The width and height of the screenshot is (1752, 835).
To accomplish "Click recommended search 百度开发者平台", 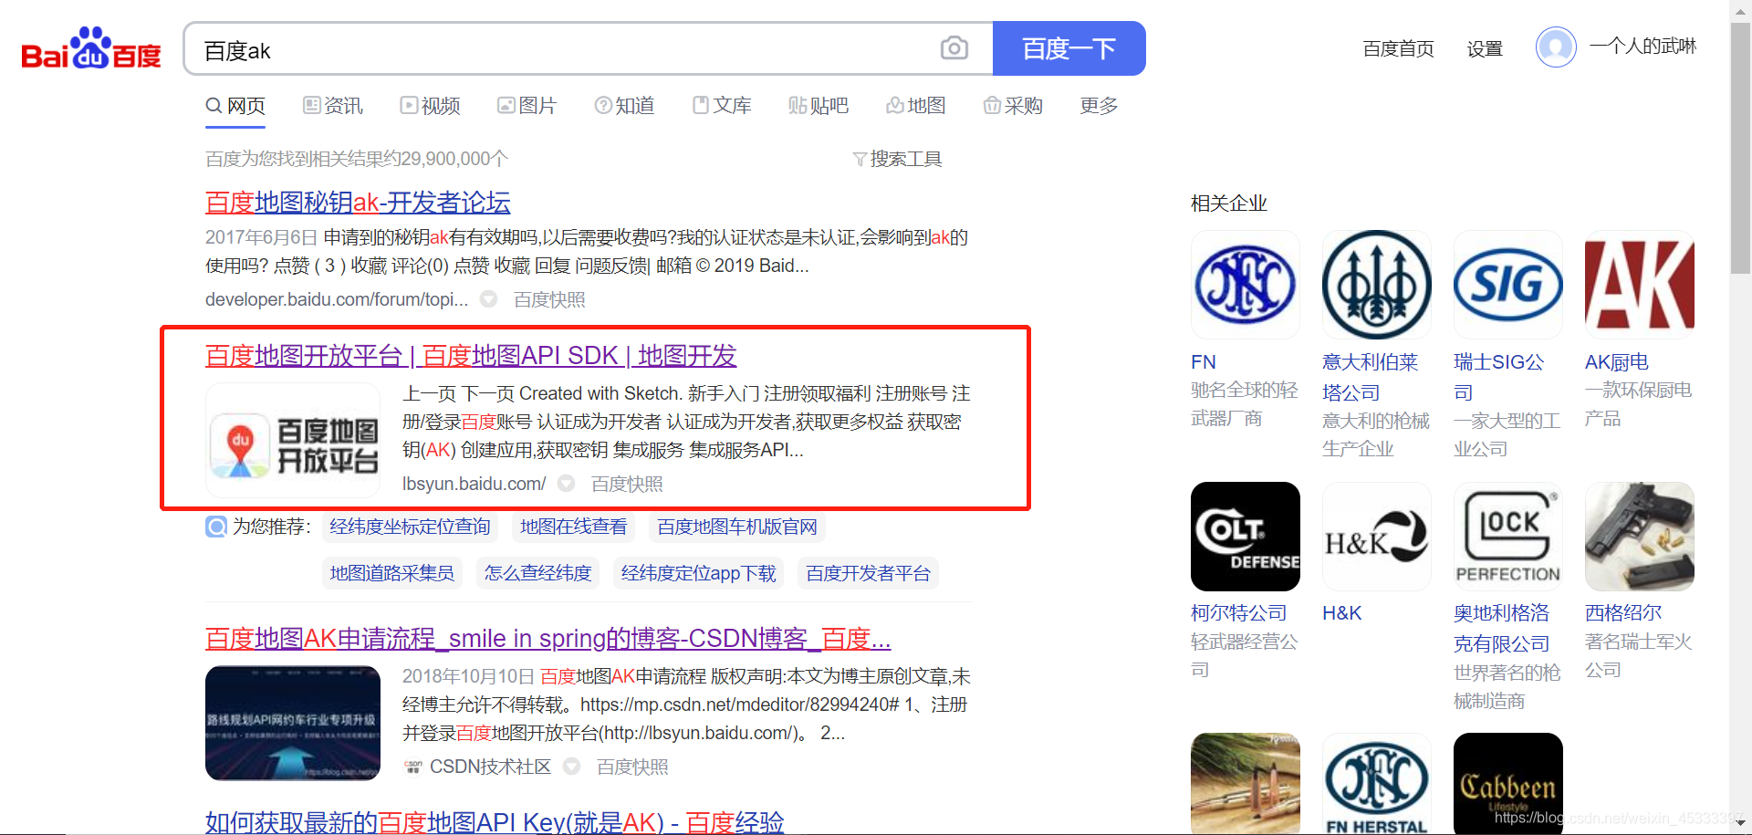I will [x=868, y=573].
